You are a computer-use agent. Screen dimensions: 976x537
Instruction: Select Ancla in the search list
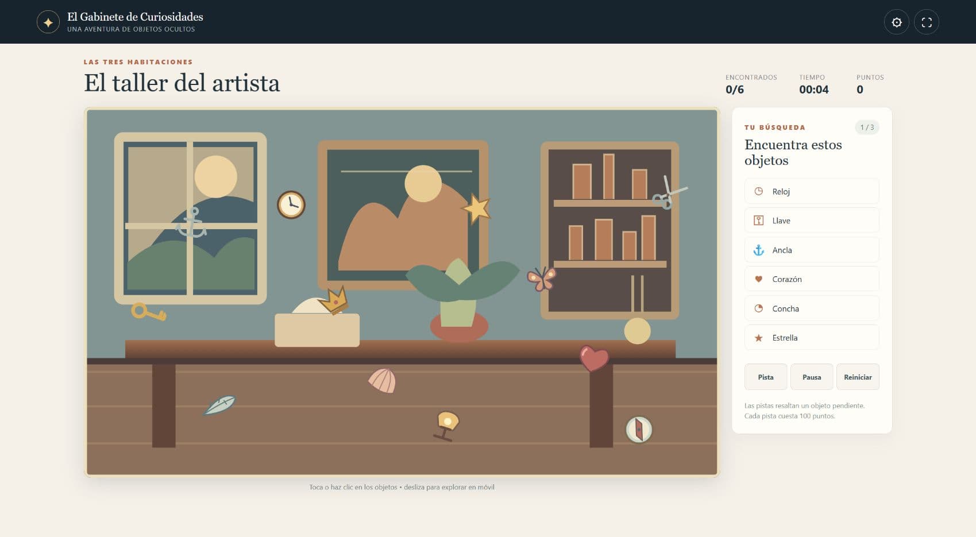[x=811, y=250]
